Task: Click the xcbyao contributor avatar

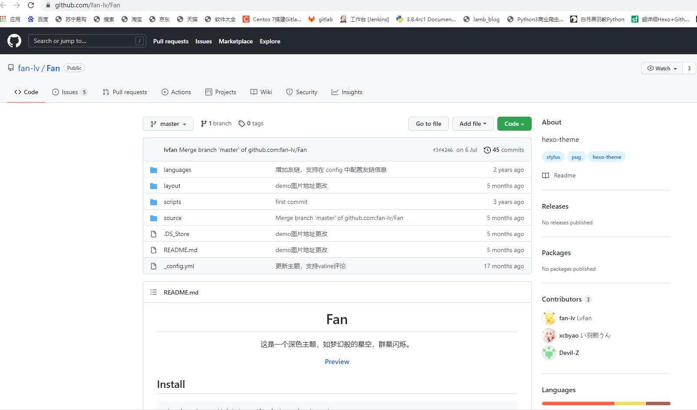Action: [549, 335]
